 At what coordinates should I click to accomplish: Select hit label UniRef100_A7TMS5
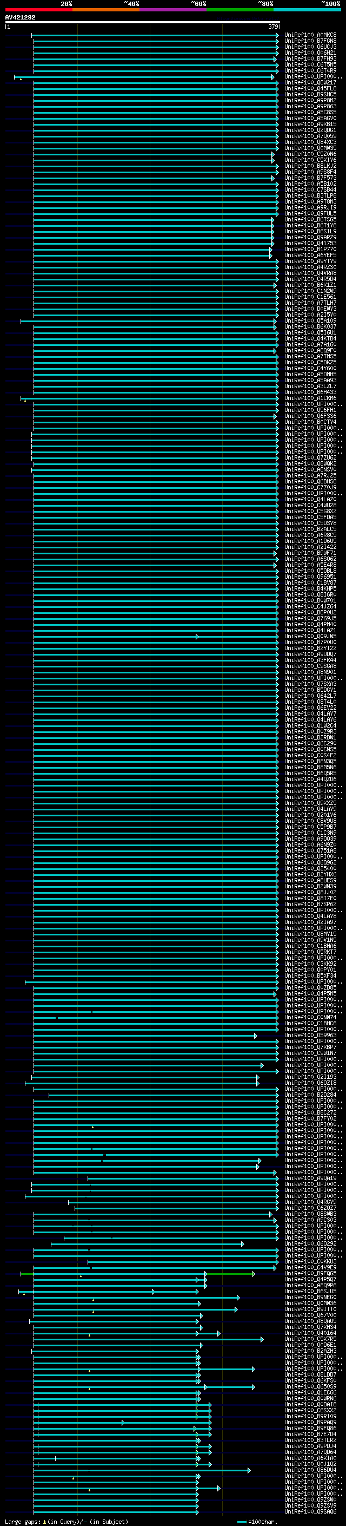pyautogui.click(x=310, y=357)
